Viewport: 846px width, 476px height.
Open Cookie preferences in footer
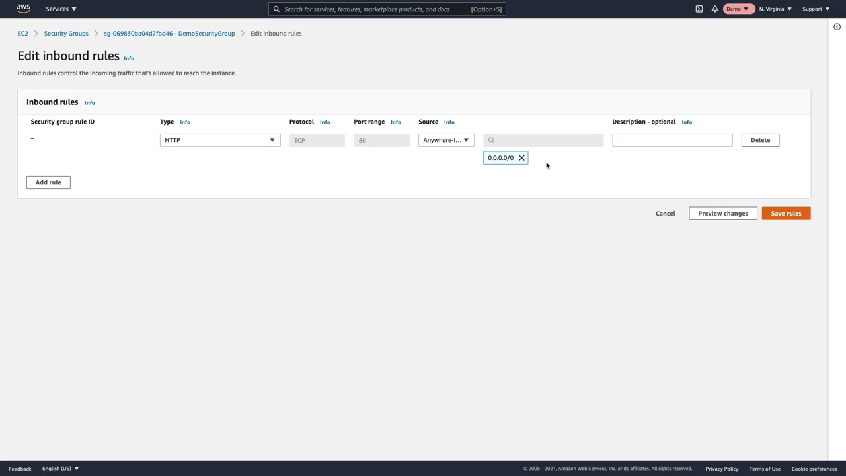click(814, 469)
